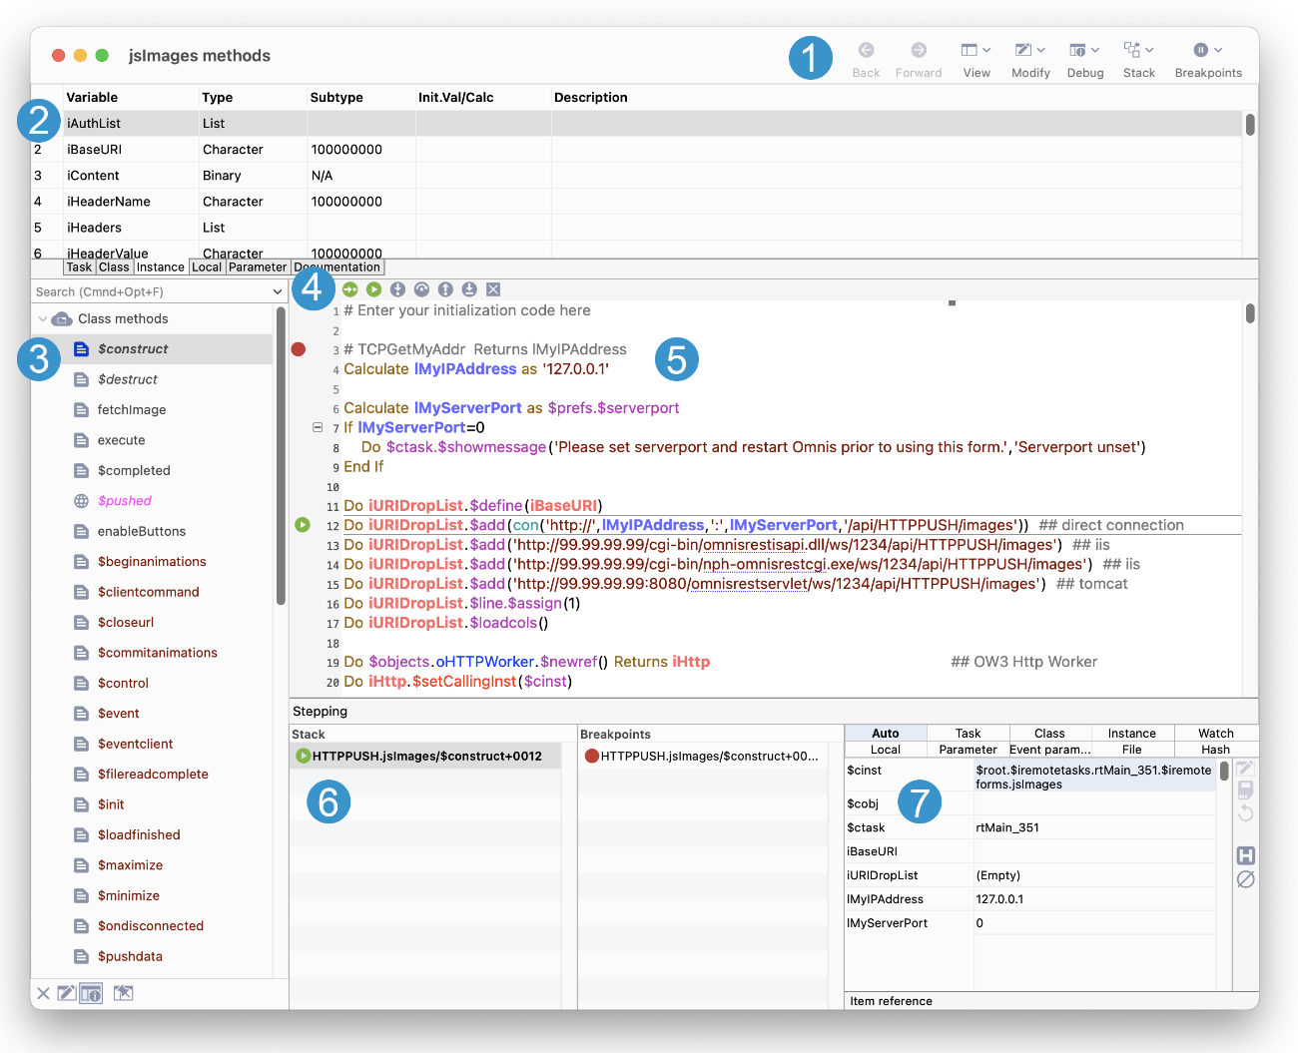1298x1053 pixels.
Task: Click the delete X icon below method tree
Action: pos(43,993)
